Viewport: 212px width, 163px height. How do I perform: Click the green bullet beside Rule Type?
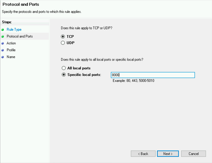click(x=2, y=30)
